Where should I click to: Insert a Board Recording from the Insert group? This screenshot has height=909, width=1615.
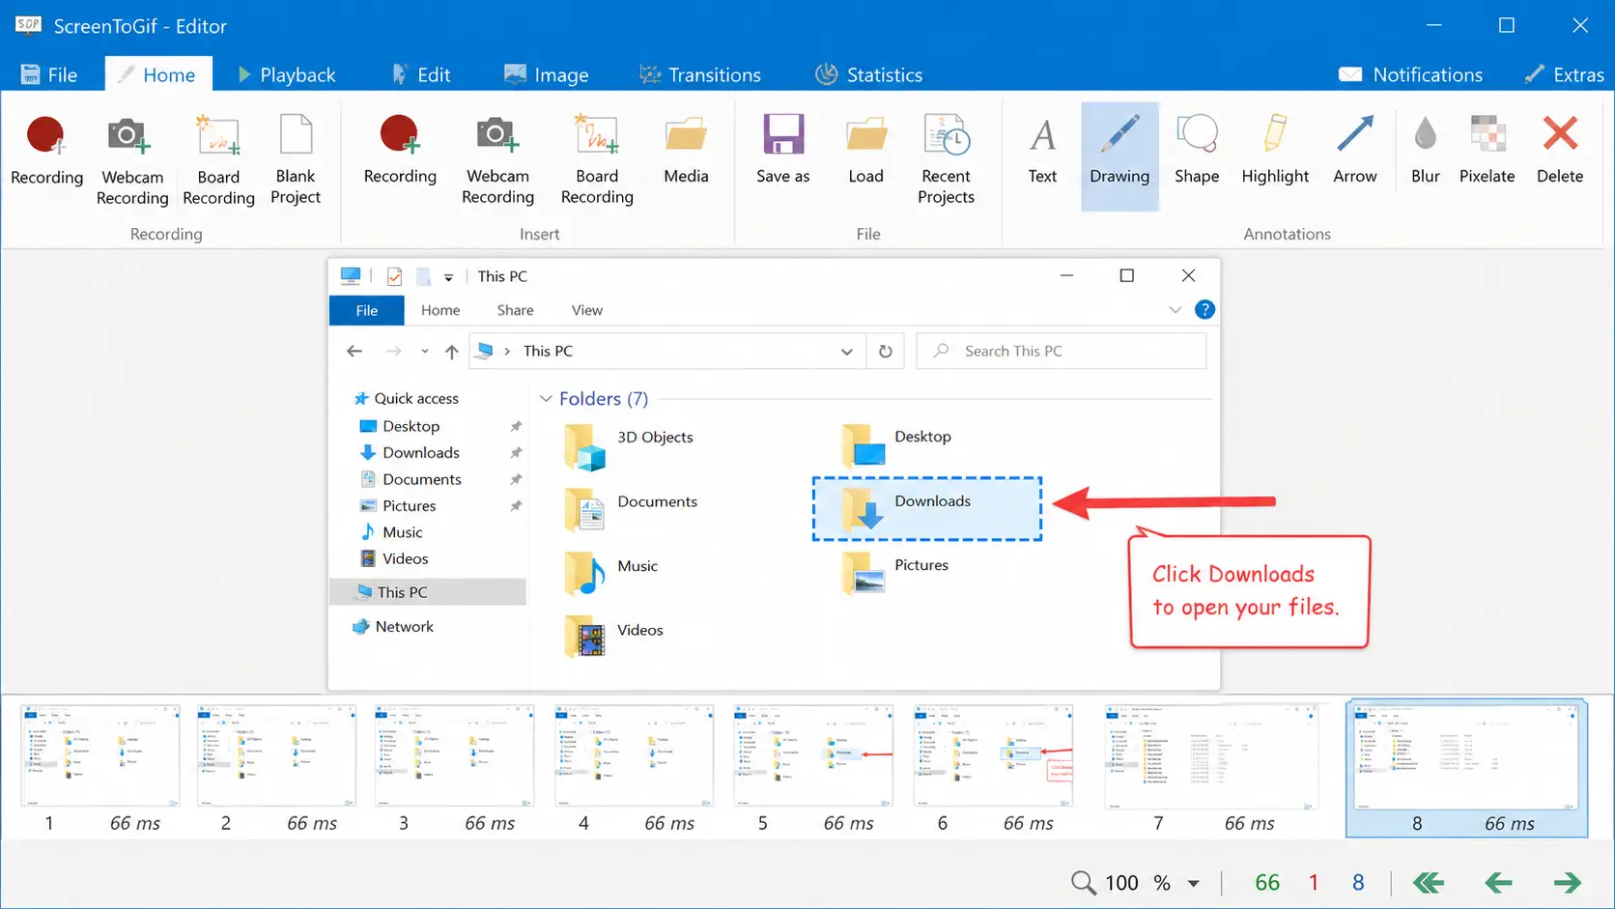click(597, 160)
